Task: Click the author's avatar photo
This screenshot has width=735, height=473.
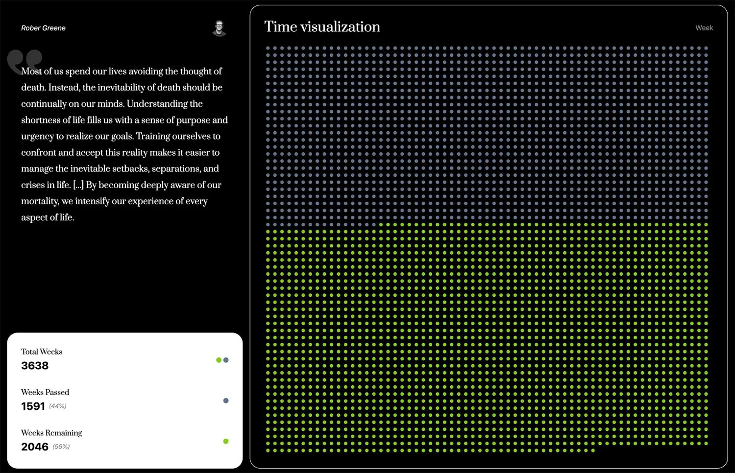Action: tap(219, 28)
